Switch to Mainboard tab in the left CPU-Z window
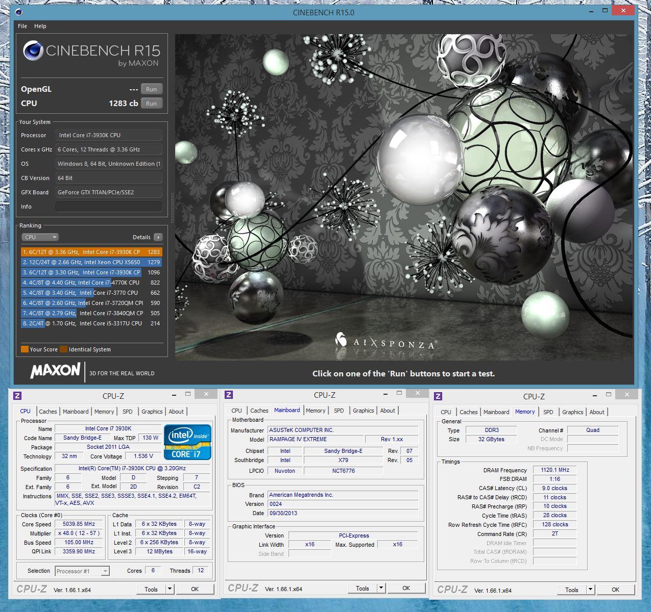This screenshot has height=612, width=651. [76, 412]
